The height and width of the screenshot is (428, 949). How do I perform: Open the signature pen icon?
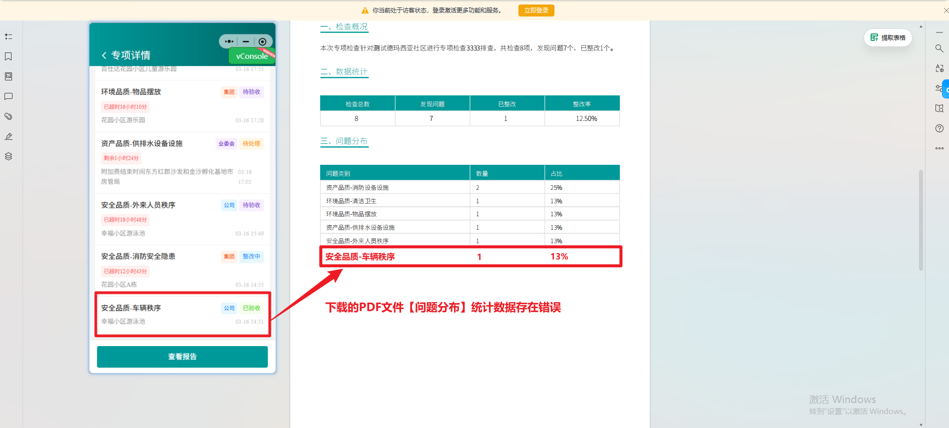pos(8,136)
